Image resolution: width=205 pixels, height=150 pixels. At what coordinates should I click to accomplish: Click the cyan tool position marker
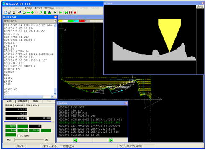tap(122, 90)
